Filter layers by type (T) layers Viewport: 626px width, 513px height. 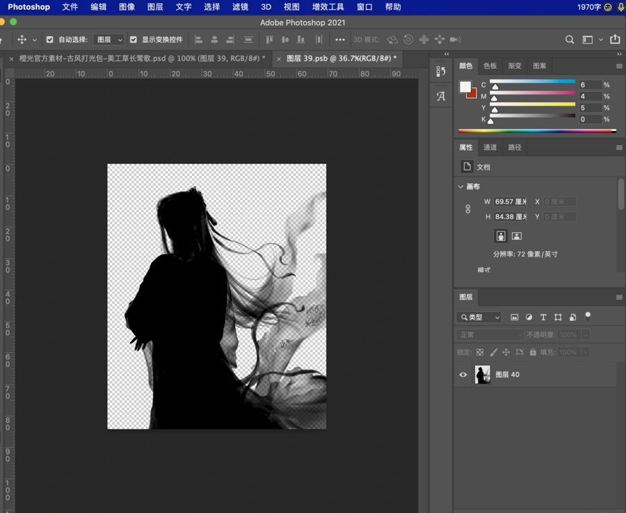[543, 318]
